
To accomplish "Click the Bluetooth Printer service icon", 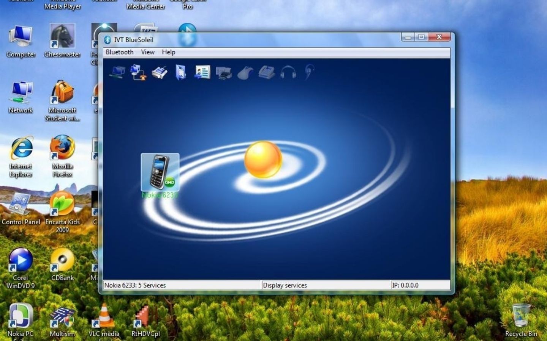I will click(224, 72).
